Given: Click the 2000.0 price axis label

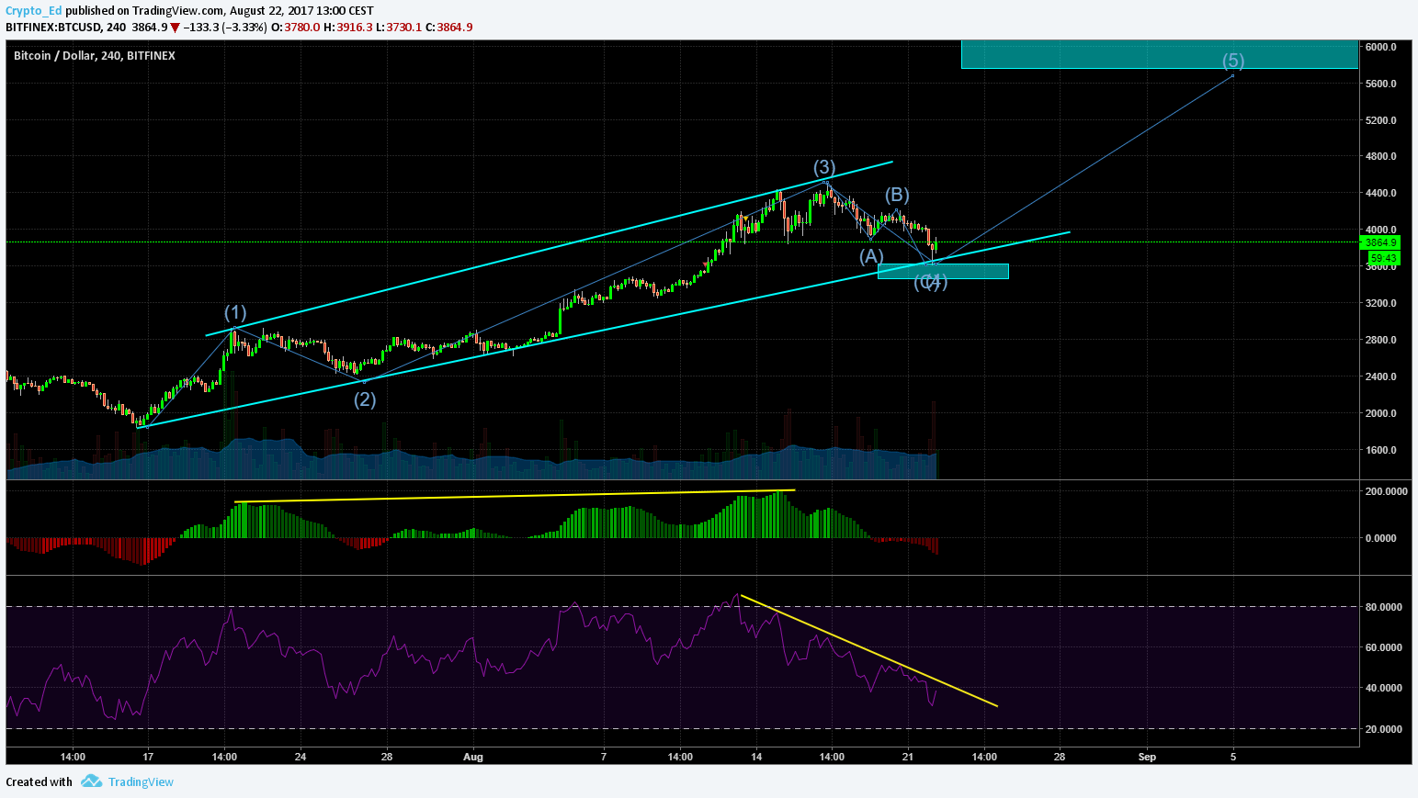Looking at the screenshot, I should point(1380,413).
